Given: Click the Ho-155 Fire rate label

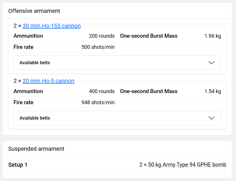Looking at the screenshot, I should 23,47.
